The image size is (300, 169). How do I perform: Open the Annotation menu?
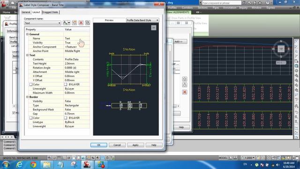(230, 8)
